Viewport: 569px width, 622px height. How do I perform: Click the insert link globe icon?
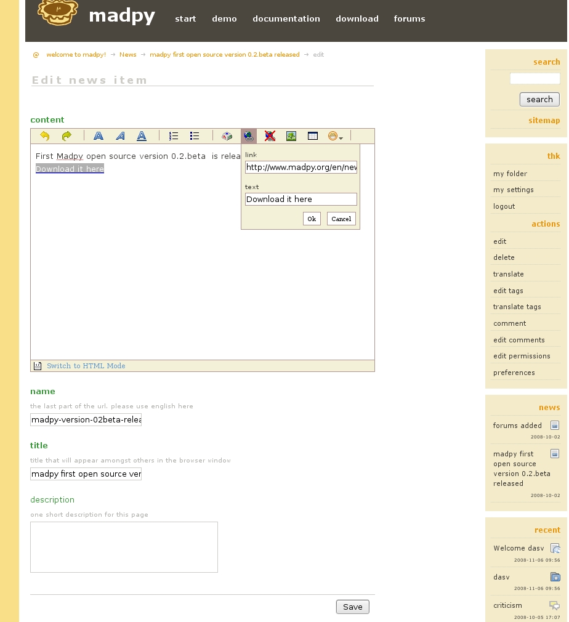coord(249,136)
